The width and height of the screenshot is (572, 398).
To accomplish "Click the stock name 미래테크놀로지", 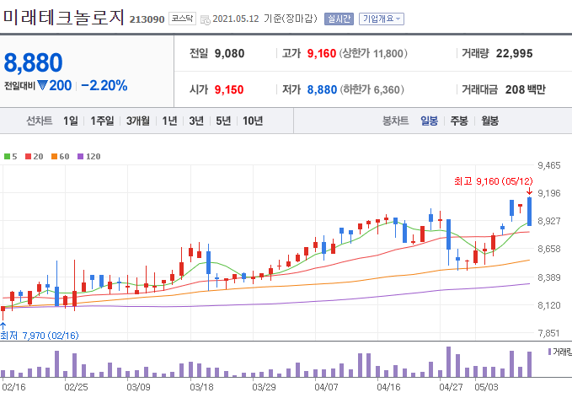I will [64, 18].
